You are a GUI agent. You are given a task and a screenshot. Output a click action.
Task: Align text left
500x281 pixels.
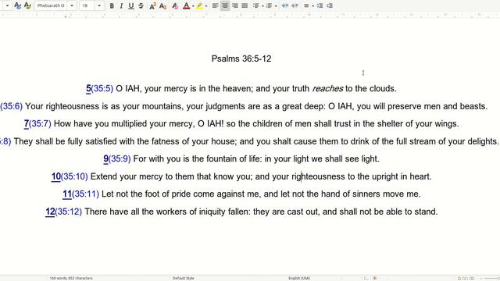click(x=216, y=5)
